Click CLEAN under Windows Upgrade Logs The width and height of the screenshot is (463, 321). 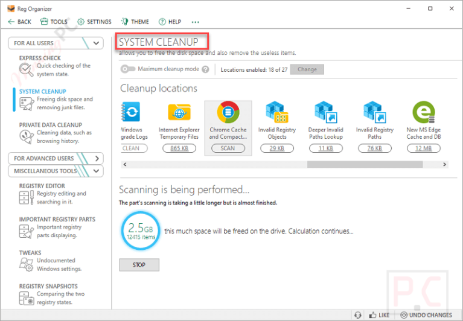coord(135,148)
